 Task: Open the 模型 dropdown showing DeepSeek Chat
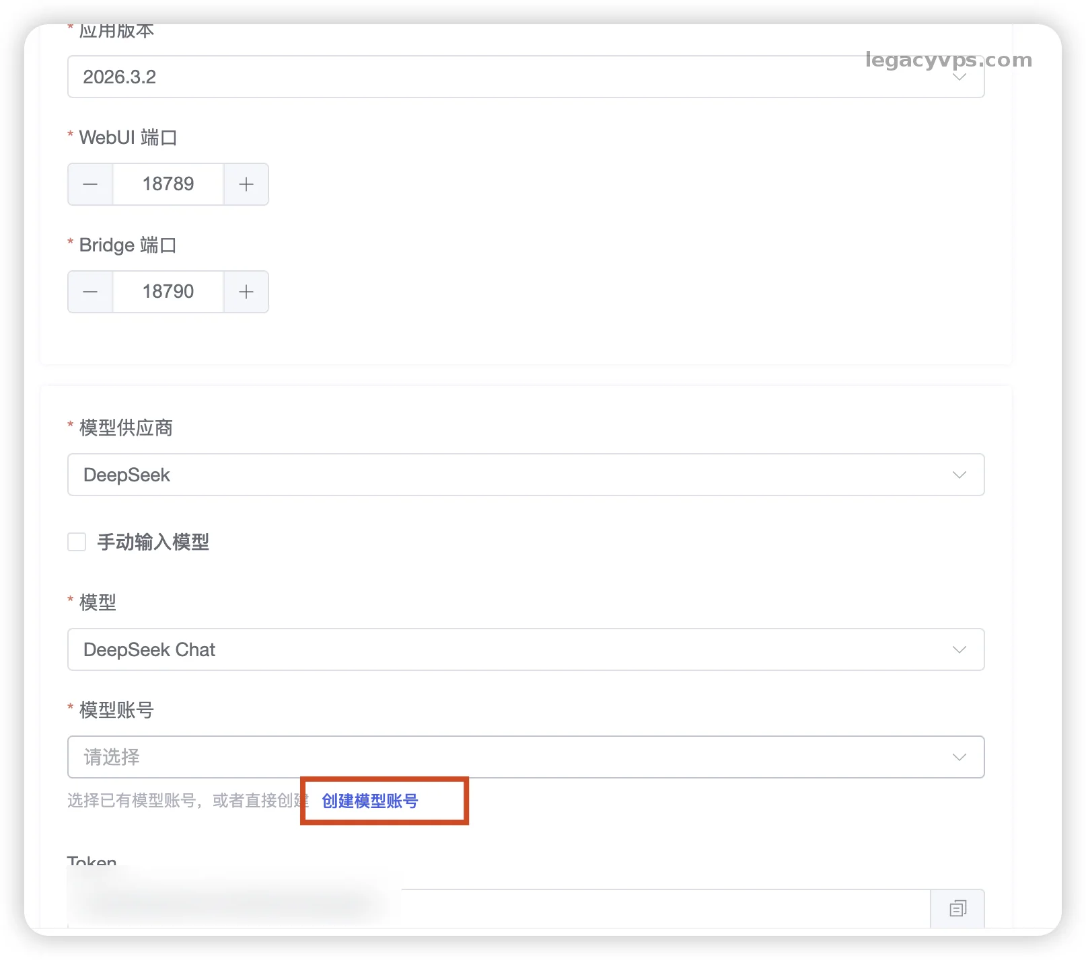[471, 650]
